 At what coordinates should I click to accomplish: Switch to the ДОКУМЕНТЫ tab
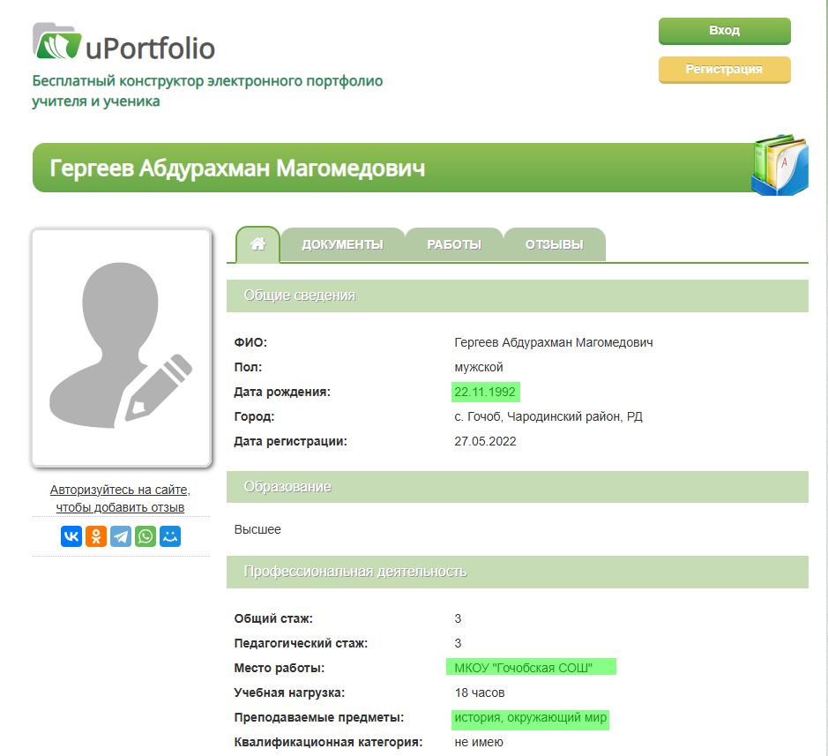[x=342, y=244]
